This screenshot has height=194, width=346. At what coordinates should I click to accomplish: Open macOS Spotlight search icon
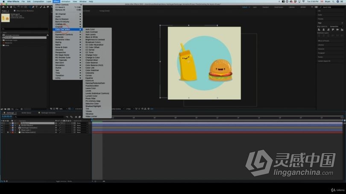333,1
